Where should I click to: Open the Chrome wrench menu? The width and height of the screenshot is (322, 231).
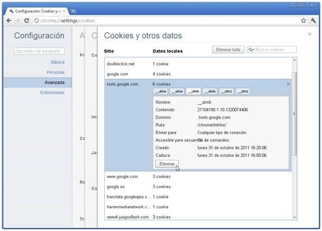coord(313,20)
